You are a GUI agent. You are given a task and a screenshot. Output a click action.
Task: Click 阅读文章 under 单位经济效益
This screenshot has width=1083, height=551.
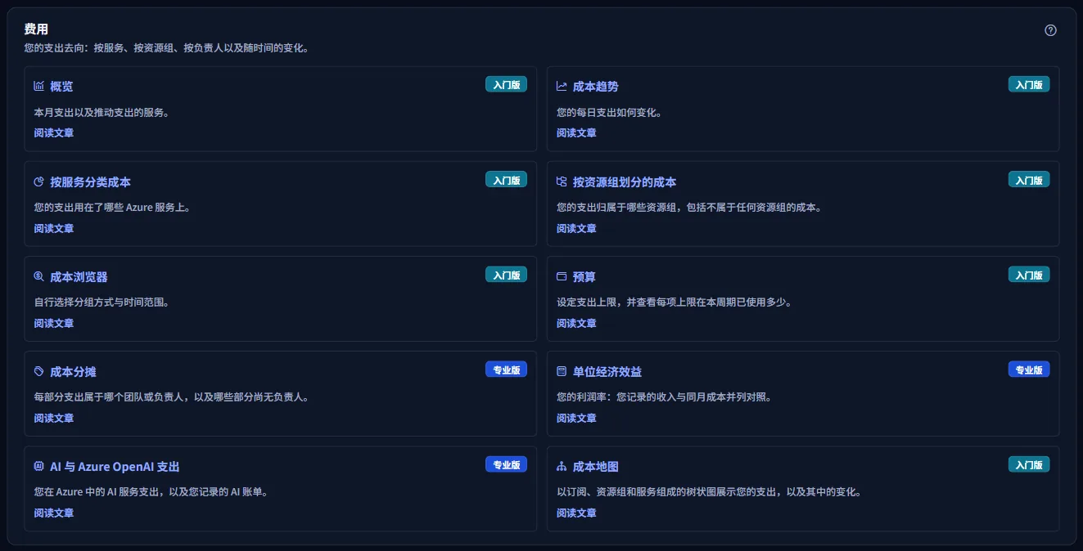click(576, 418)
